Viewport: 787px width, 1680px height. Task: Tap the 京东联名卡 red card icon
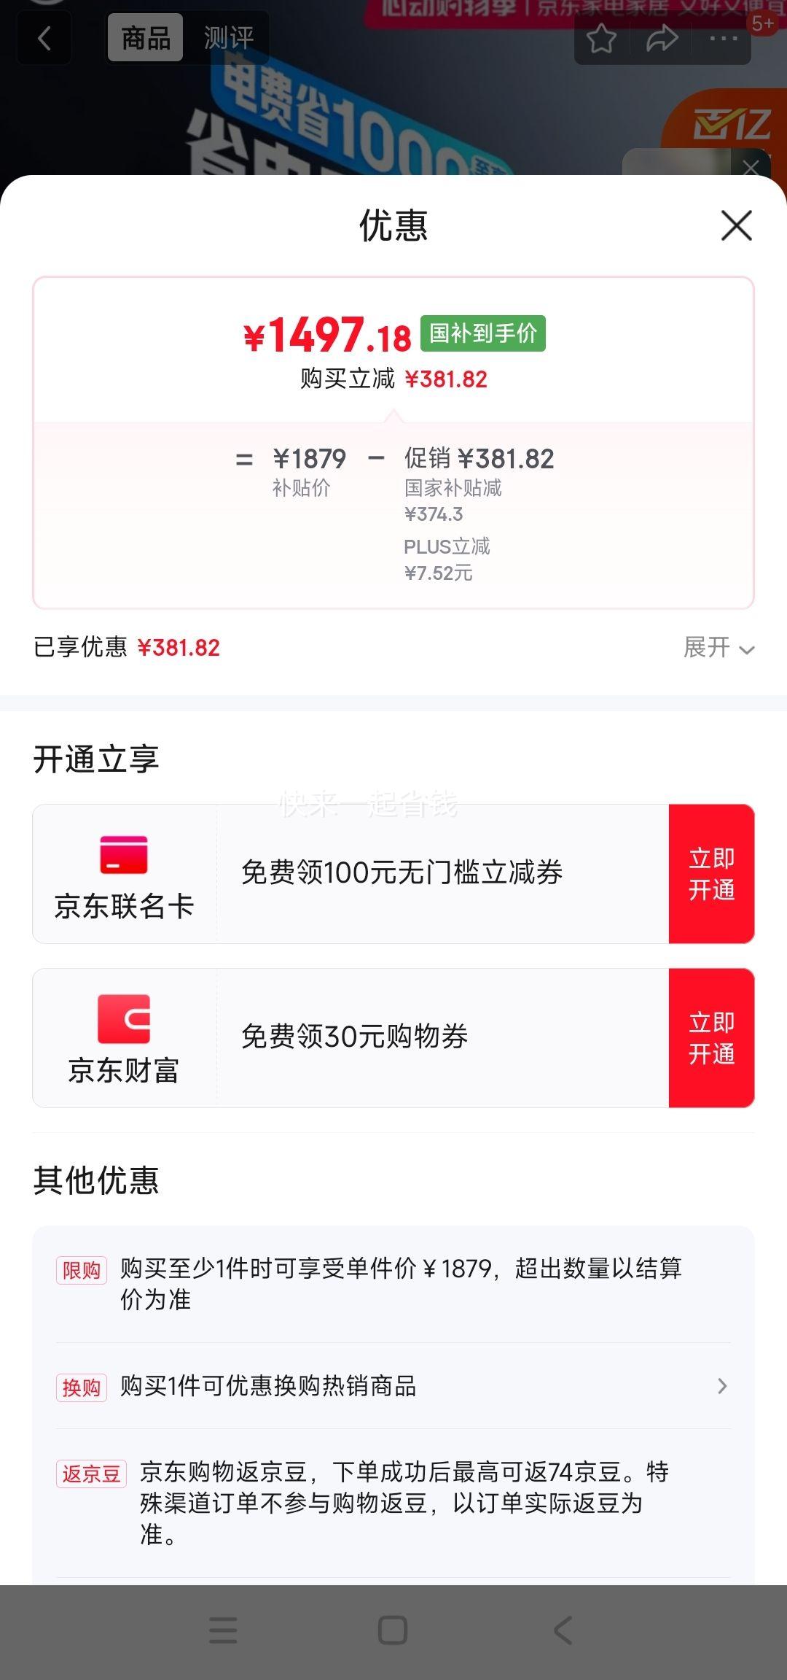(x=124, y=855)
